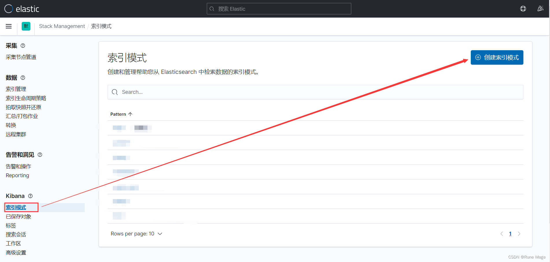Screen dimensions: 550x262
Task: Open 索引生命周期策略 in sidebar
Action: (26, 98)
